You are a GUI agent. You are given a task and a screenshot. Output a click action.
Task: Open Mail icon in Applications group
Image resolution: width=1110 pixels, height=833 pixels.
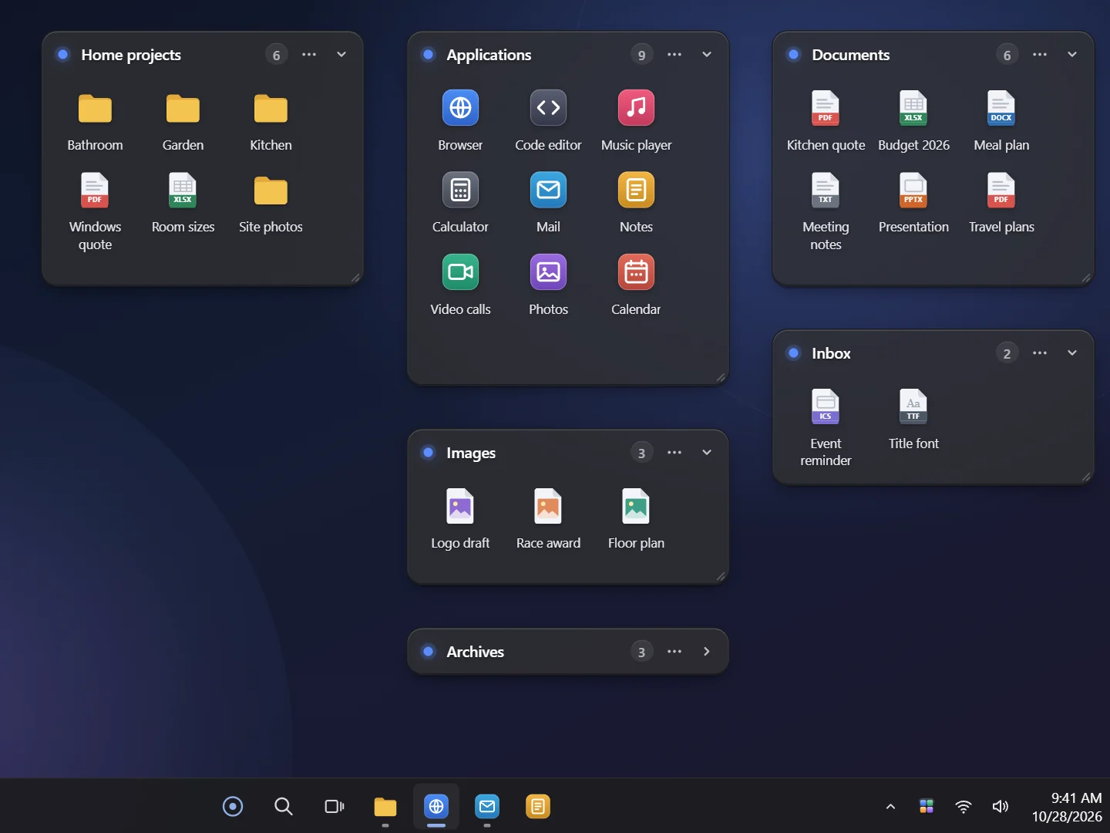point(548,190)
